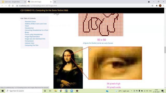
Task: Open the volume speaker tray icon
Action: coord(147,91)
